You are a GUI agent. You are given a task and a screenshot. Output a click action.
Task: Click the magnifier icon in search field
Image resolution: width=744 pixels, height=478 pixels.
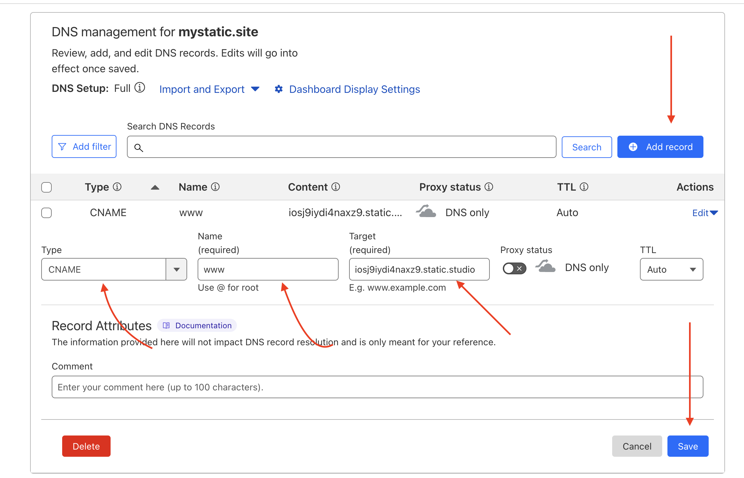pos(139,148)
